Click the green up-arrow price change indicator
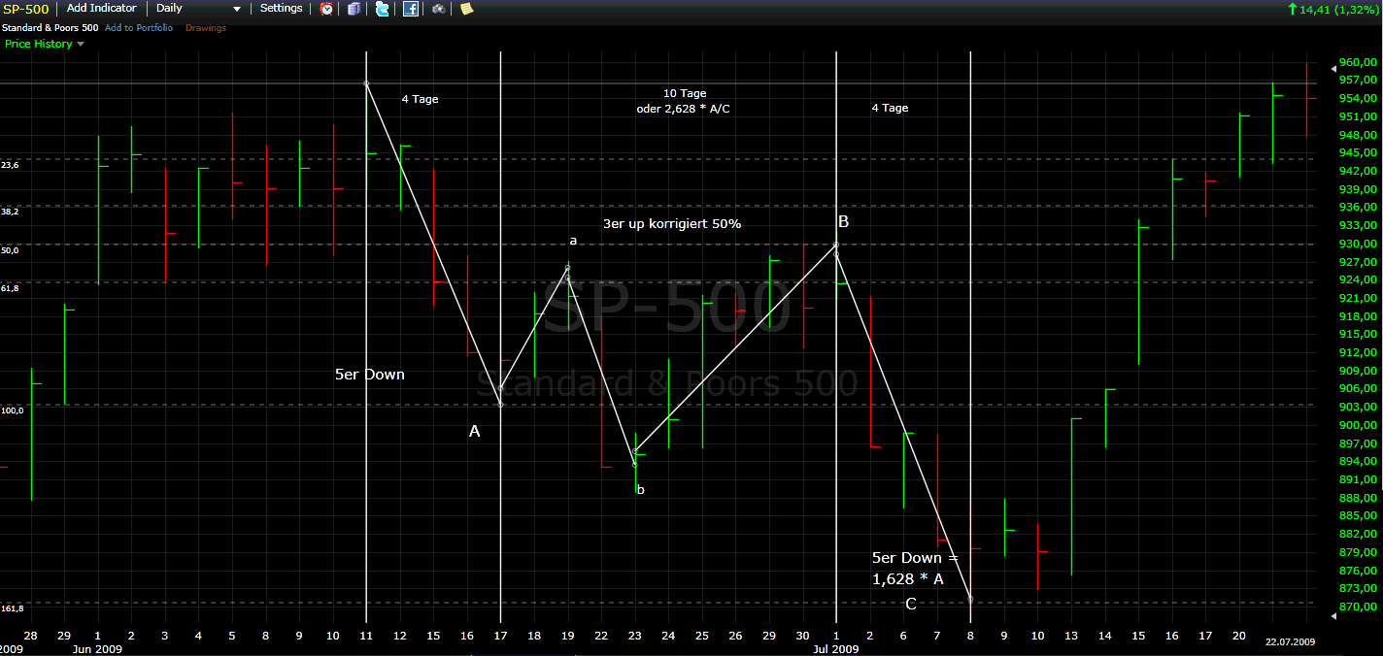1383x656 pixels. 1292,9
